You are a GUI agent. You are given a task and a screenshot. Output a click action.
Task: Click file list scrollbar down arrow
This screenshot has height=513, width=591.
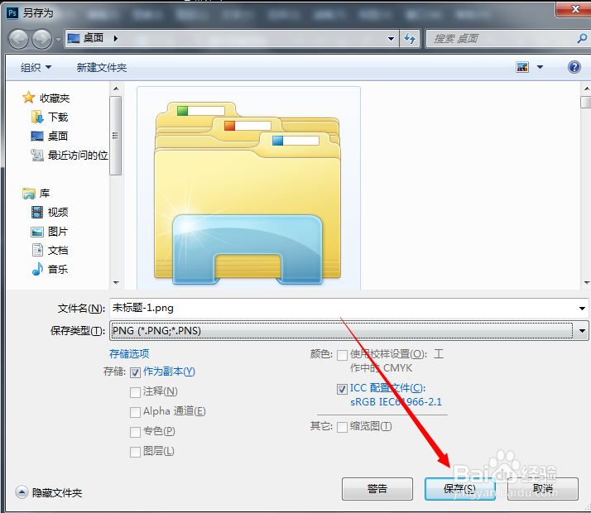tap(587, 282)
